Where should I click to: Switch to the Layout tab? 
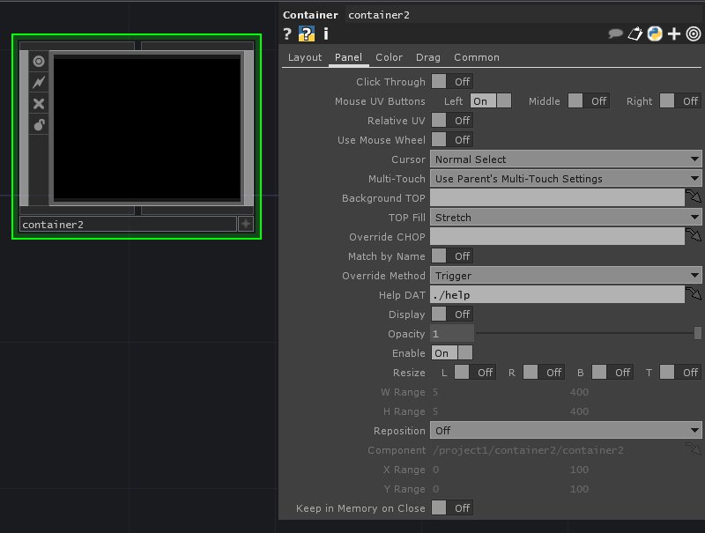click(x=305, y=57)
